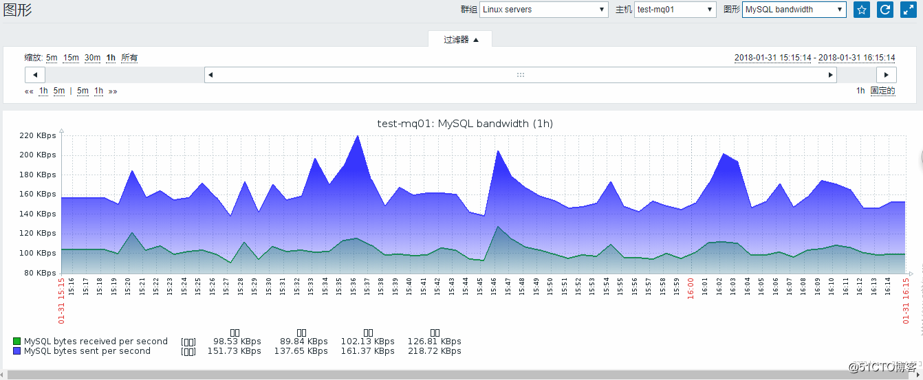This screenshot has width=923, height=380.
Task: Collapse the 过滤器 filter tab
Action: pos(460,39)
